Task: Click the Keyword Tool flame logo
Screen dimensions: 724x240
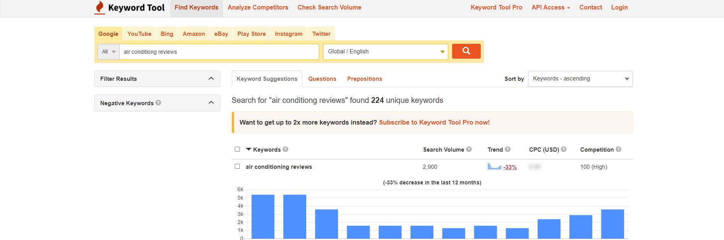Action: [100, 8]
